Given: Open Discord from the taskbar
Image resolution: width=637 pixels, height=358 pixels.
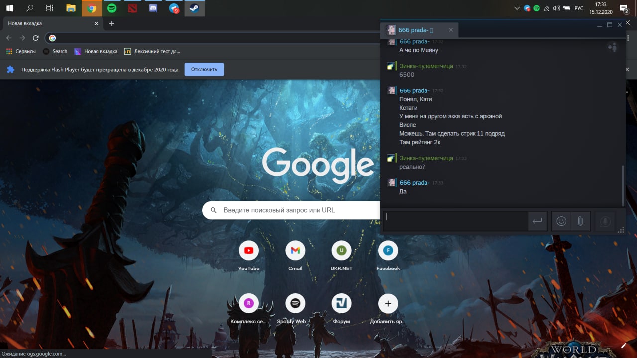Looking at the screenshot, I should tap(153, 8).
